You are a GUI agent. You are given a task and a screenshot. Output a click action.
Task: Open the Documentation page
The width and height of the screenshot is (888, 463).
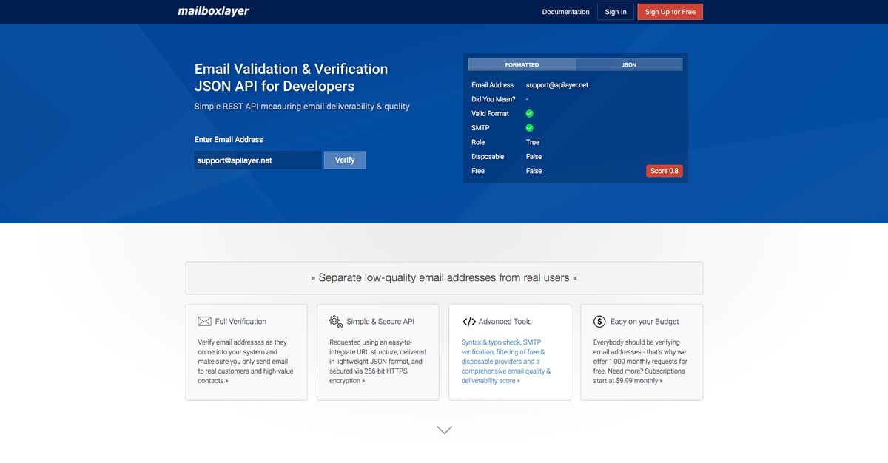[x=565, y=11]
